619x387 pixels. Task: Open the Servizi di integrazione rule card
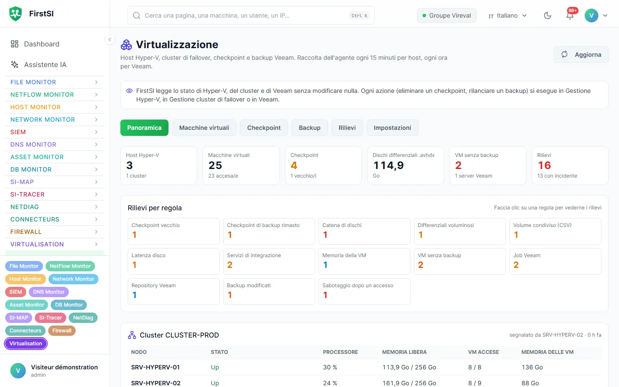pos(269,261)
